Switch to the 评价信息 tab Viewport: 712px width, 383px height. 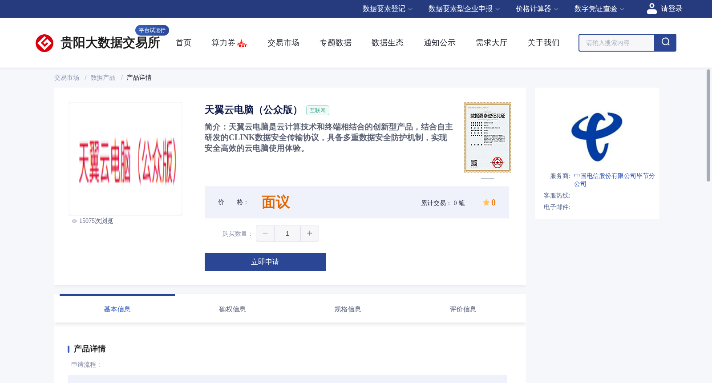coord(463,309)
